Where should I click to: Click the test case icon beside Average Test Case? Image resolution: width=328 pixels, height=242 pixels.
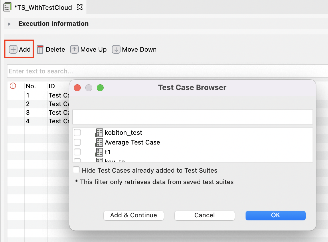99,142
